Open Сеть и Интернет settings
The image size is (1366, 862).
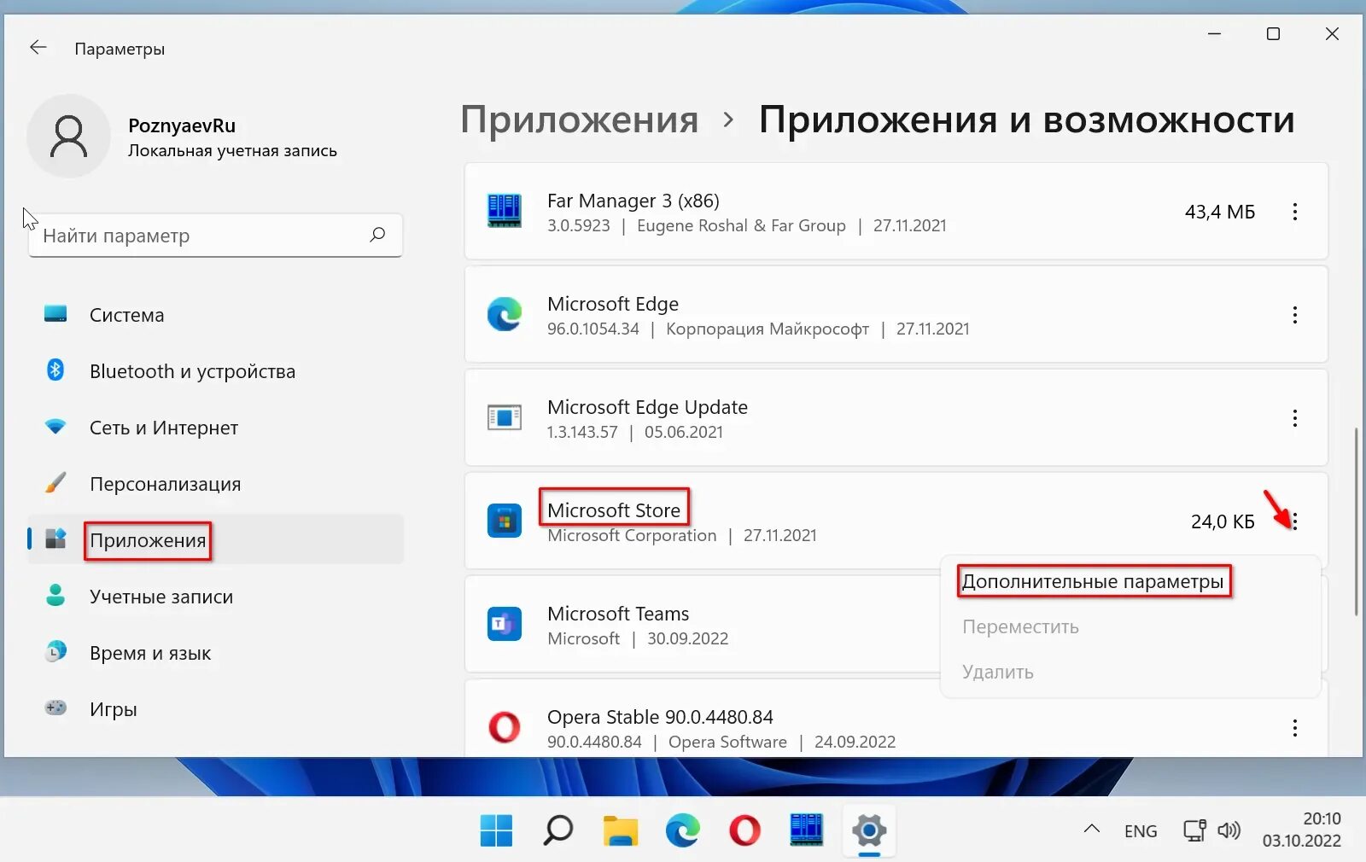215,427
